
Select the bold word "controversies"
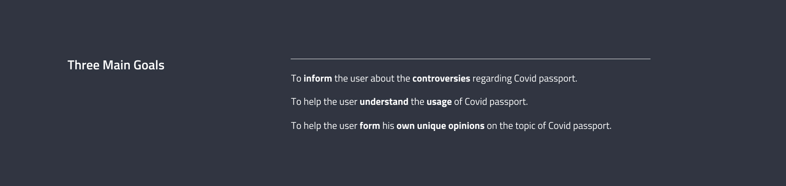(441, 78)
